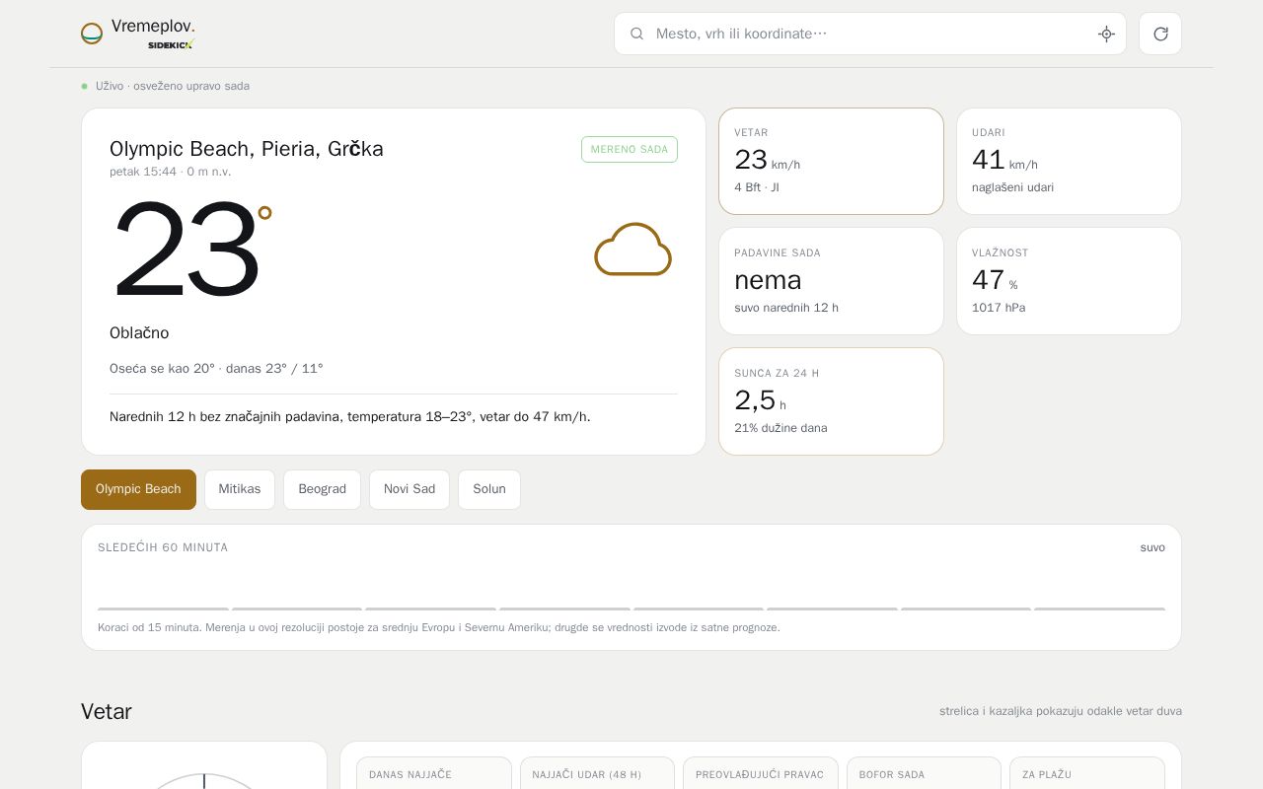Viewport: 1263px width, 789px height.
Task: Open the Padavine sada card
Action: [x=831, y=281]
